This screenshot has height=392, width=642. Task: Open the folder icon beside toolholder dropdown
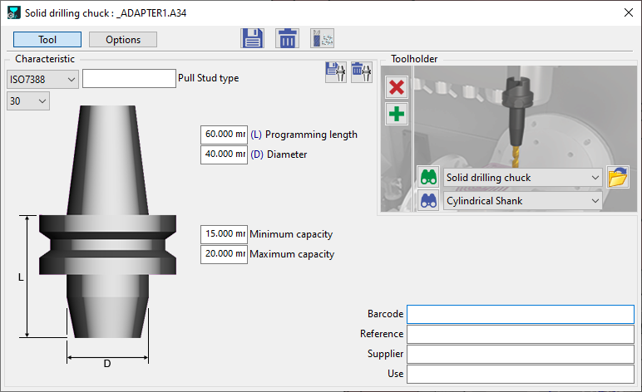click(x=617, y=177)
